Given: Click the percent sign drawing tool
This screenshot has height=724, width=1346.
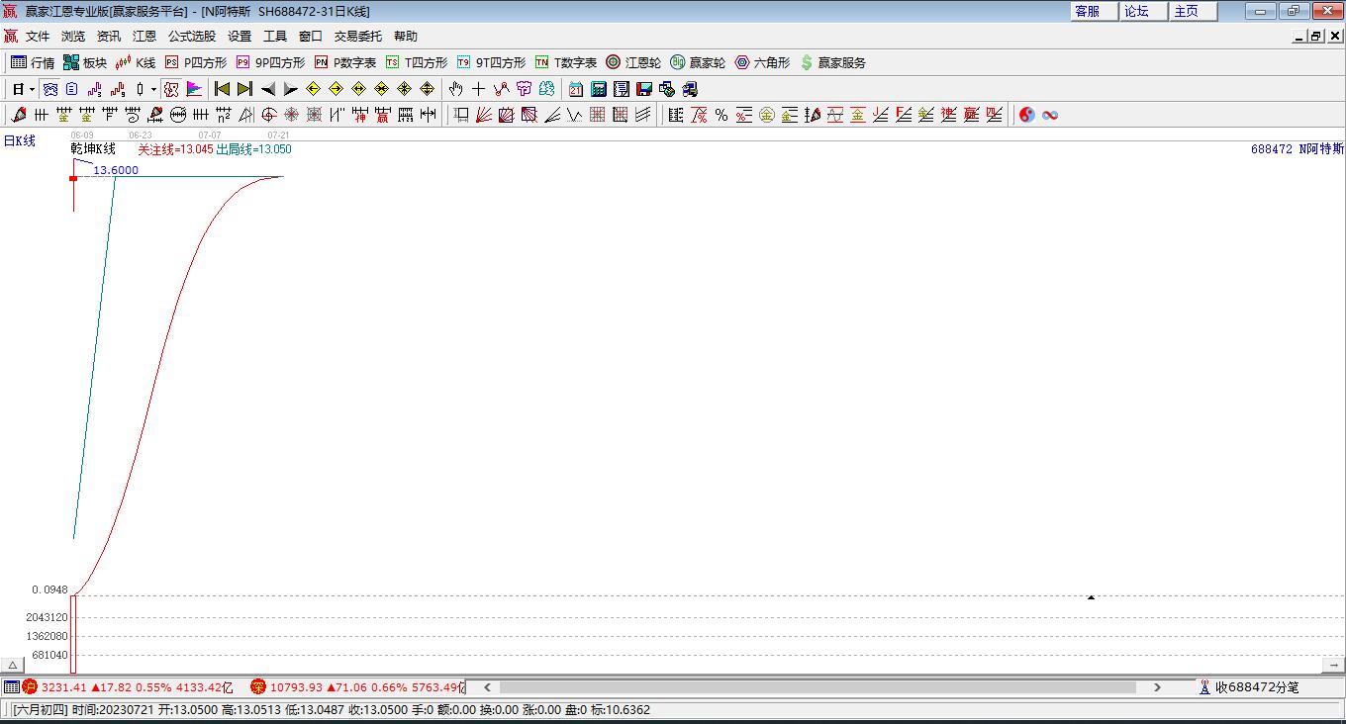Looking at the screenshot, I should [x=721, y=115].
